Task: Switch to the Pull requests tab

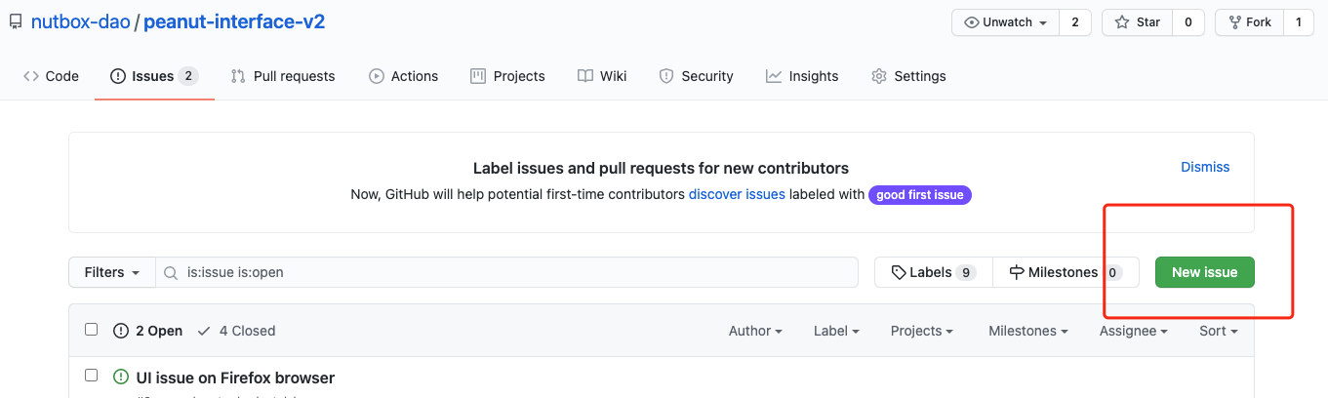Action: pyautogui.click(x=283, y=76)
